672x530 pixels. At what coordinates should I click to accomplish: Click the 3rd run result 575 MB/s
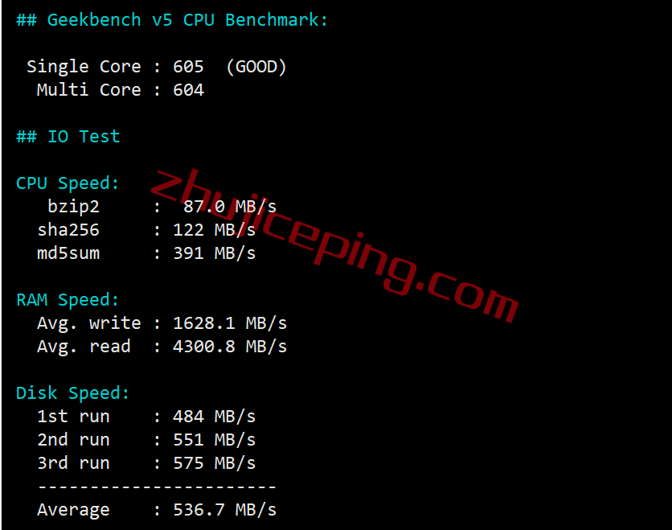(214, 463)
